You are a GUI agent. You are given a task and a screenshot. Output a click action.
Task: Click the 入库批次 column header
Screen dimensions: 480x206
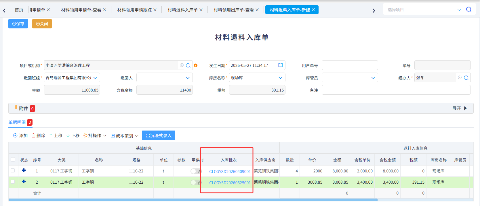click(229, 160)
